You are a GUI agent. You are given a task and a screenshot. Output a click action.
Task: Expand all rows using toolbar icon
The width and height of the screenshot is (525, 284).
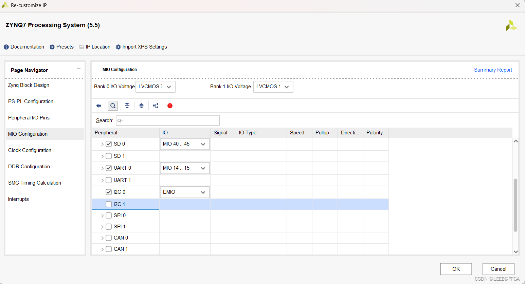click(x=141, y=106)
